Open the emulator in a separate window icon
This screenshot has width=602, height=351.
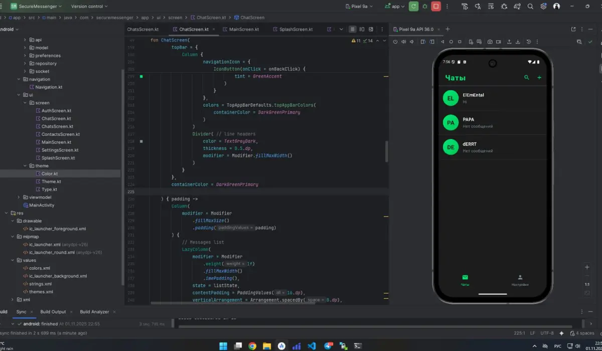pos(573,29)
